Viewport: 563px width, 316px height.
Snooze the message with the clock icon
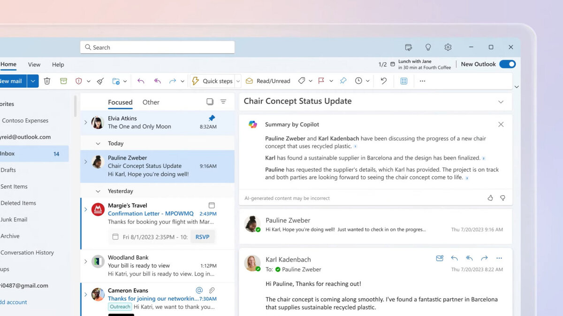coord(358,81)
